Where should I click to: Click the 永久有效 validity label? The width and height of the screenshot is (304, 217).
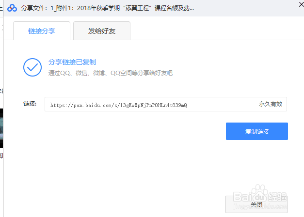tap(271, 104)
